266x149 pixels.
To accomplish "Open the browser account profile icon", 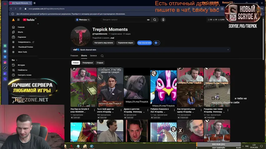I will point(222,9).
